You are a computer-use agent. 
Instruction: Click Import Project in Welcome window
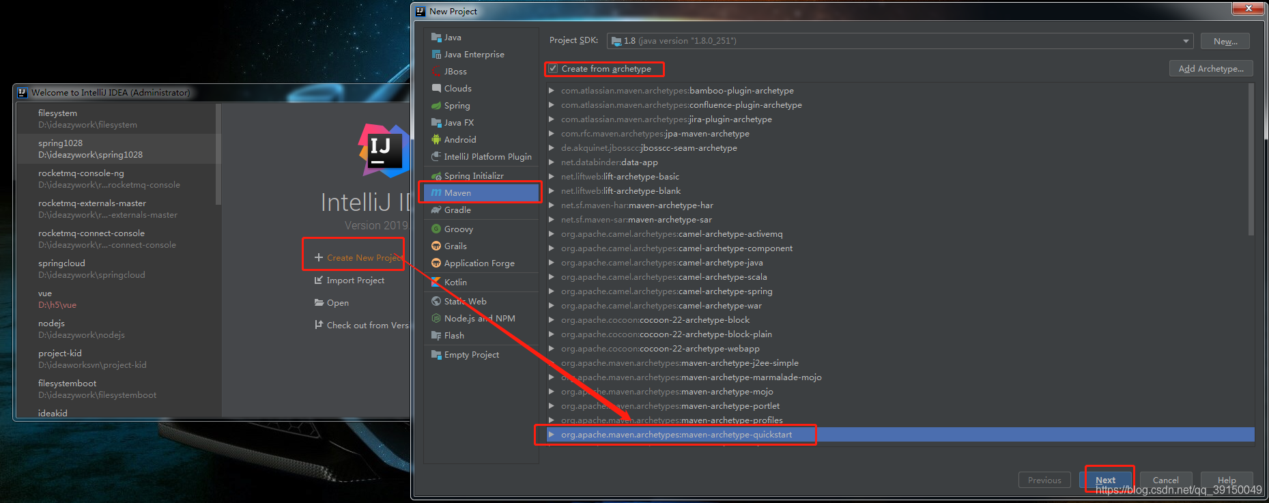point(355,281)
